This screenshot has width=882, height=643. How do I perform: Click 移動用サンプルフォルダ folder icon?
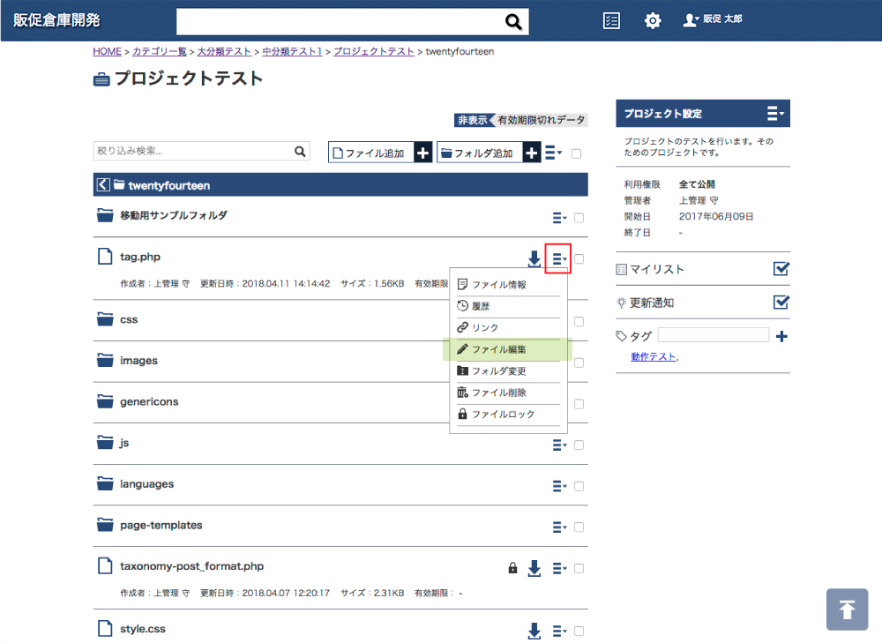coord(105,215)
